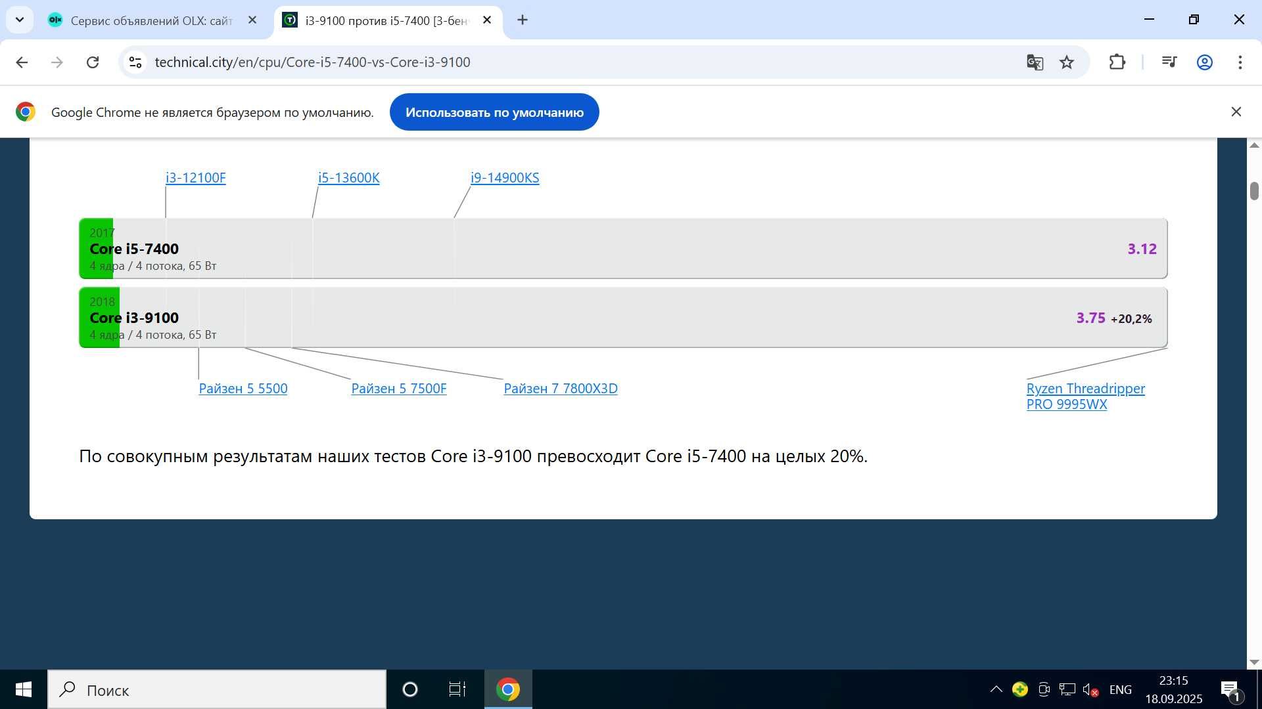Click the 3.75 score value
Viewport: 1262px width, 709px height.
(1091, 318)
